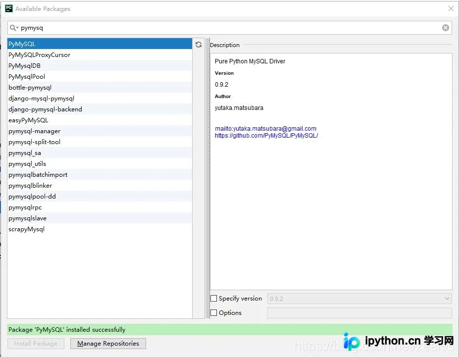Select PyMysqlDB package
This screenshot has height=357, width=459.
(100, 65)
